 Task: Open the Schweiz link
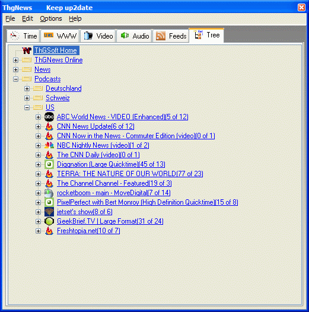click(x=58, y=98)
